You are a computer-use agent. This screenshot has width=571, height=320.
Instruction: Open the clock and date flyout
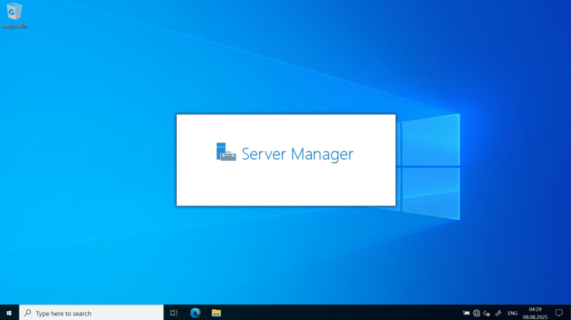click(x=535, y=313)
